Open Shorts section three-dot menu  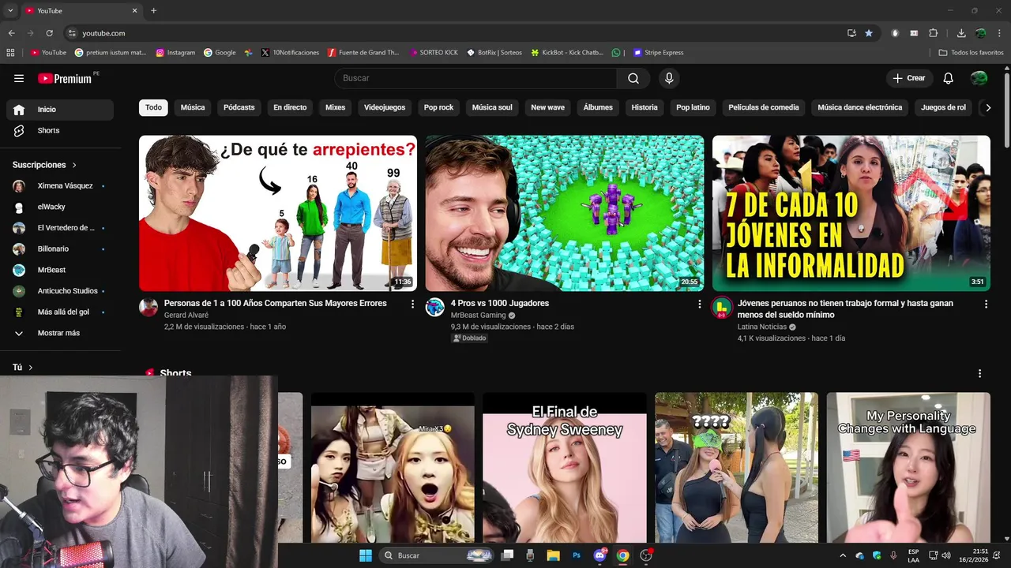point(980,373)
